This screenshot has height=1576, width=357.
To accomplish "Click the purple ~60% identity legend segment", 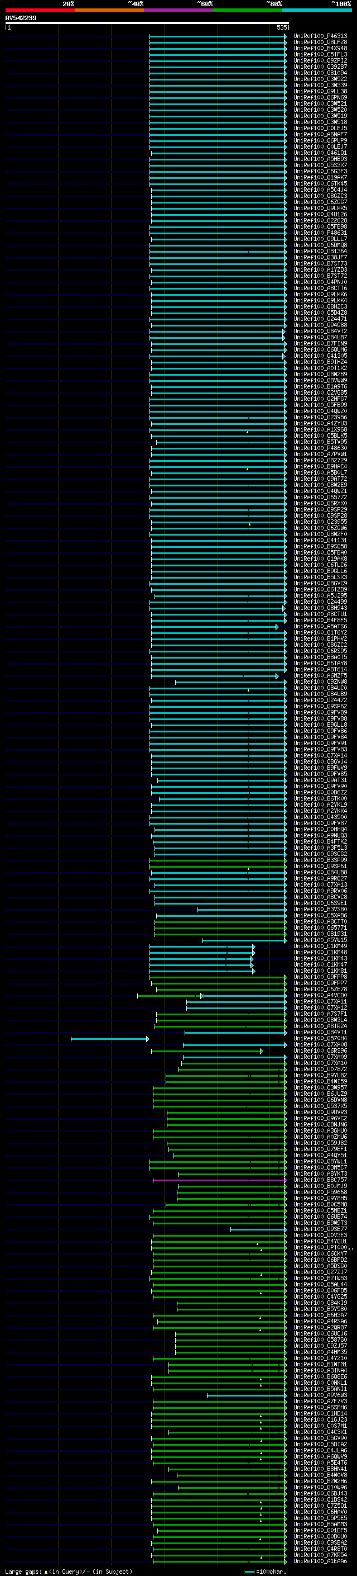I will click(179, 10).
